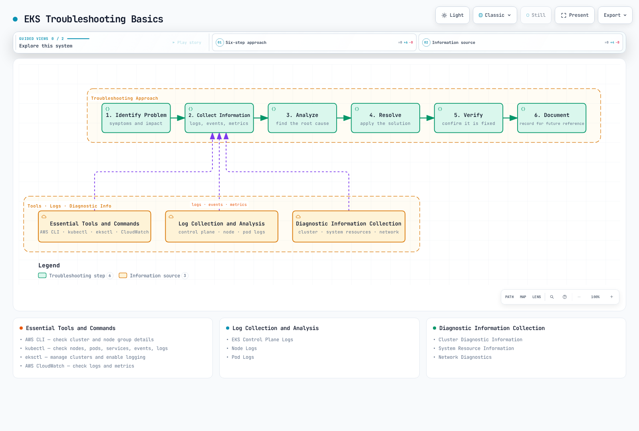Select the 1. Identify Problem node
Screen dimensions: 639x431
136,118
